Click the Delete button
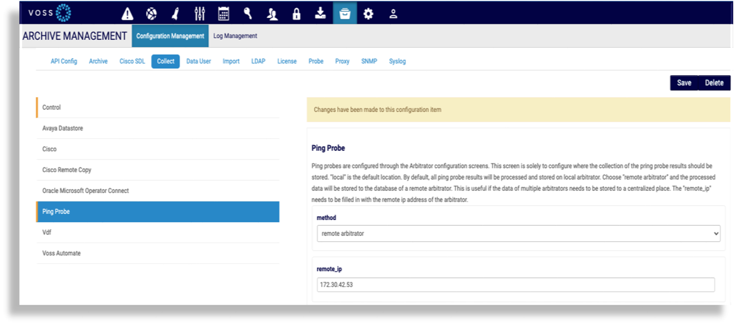 coord(714,83)
